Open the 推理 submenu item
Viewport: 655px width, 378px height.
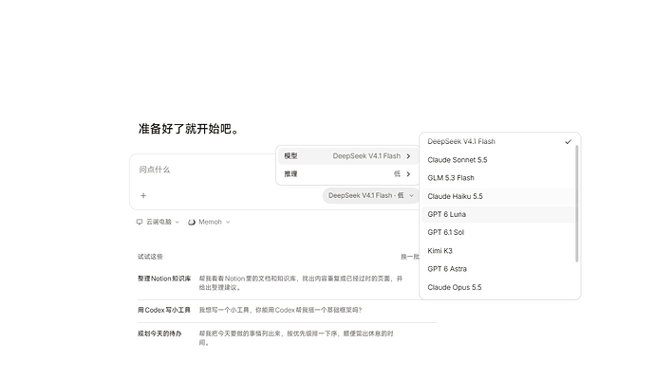pyautogui.click(x=347, y=174)
